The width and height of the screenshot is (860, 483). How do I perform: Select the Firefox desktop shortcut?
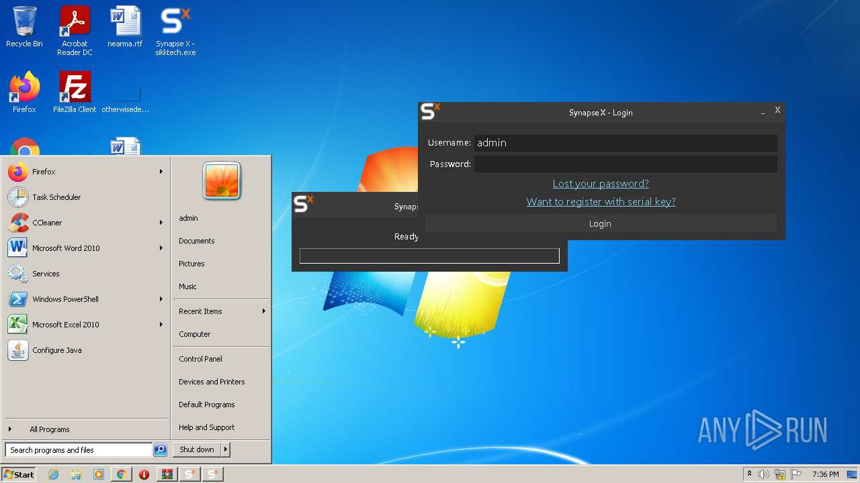pyautogui.click(x=24, y=93)
